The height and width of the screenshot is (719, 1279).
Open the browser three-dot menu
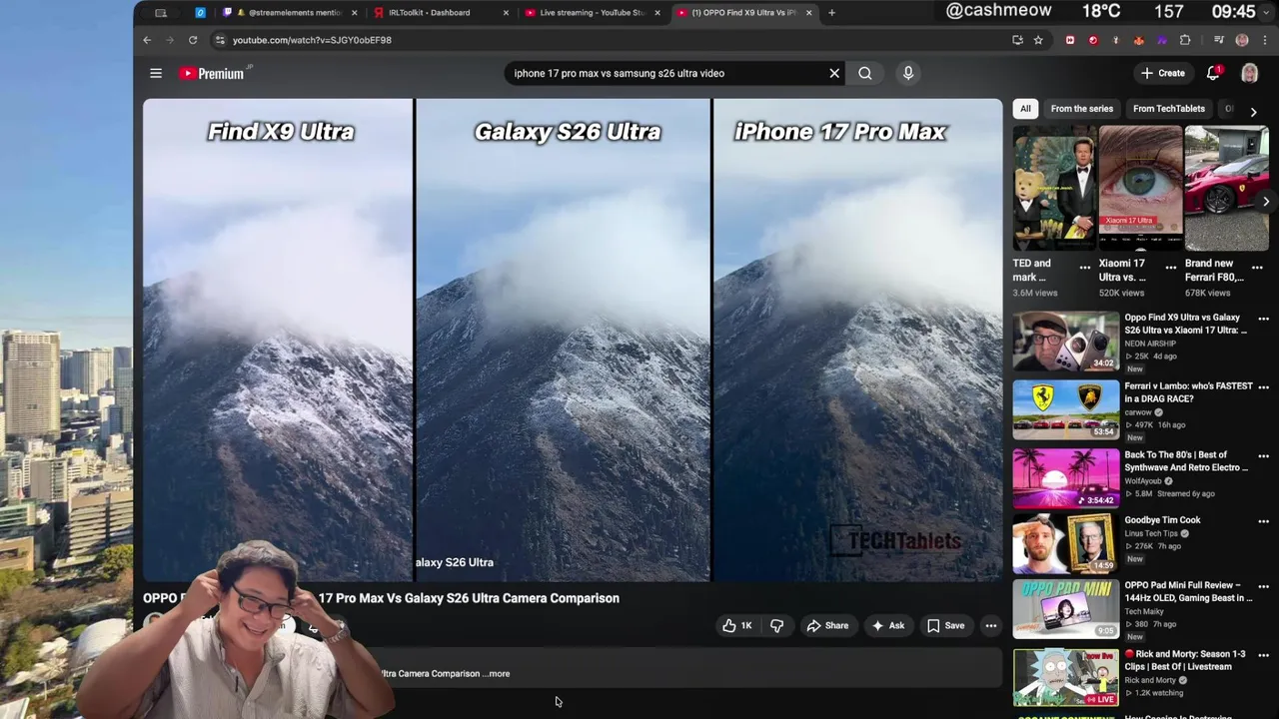coord(1264,40)
